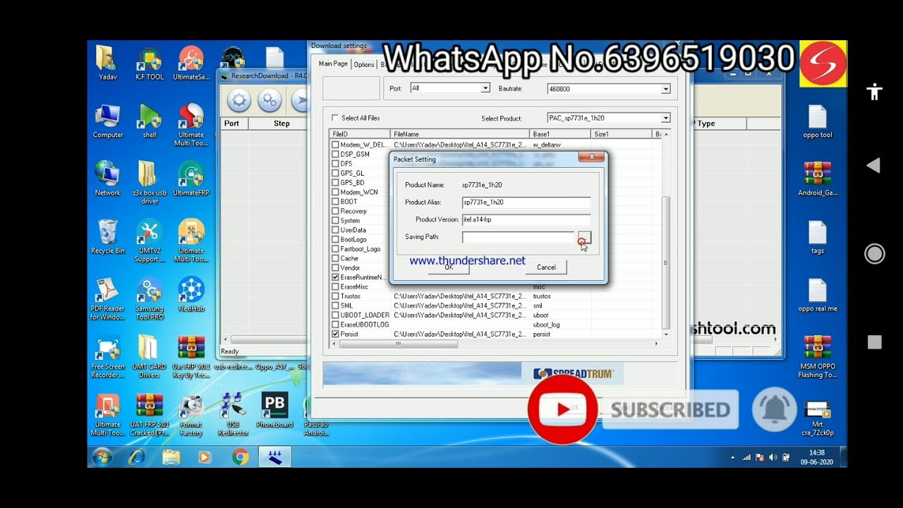Image resolution: width=903 pixels, height=508 pixels.
Task: Click the Product Version input field
Action: 526,219
